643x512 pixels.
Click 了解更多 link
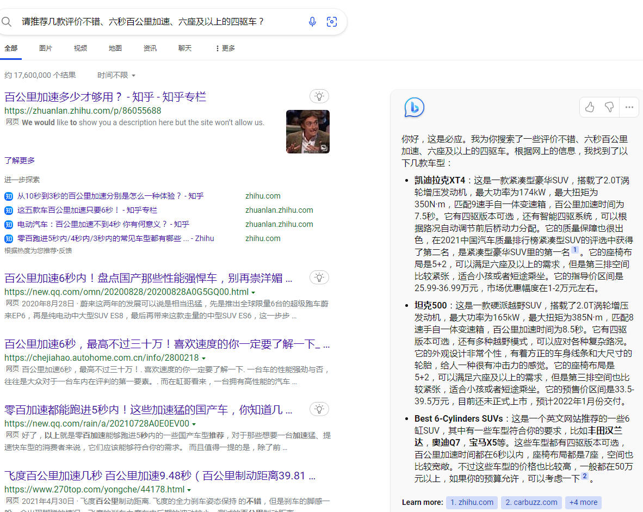pyautogui.click(x=20, y=161)
